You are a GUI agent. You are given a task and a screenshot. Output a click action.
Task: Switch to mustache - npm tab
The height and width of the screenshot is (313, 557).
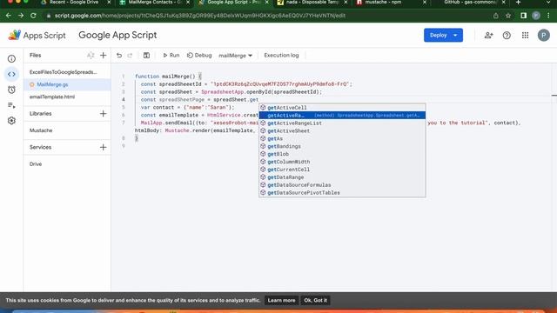383,3
